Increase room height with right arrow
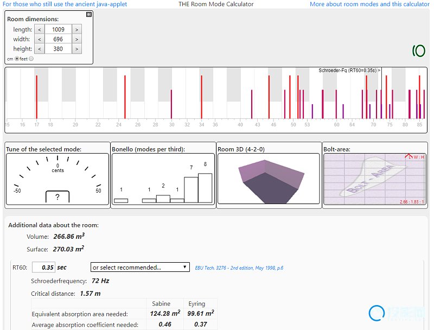Viewport: 434px width, 330px height. (x=76, y=49)
